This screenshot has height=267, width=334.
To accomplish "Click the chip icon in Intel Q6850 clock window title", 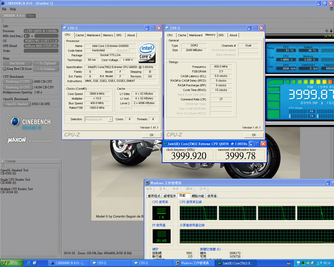I will click(165, 144).
